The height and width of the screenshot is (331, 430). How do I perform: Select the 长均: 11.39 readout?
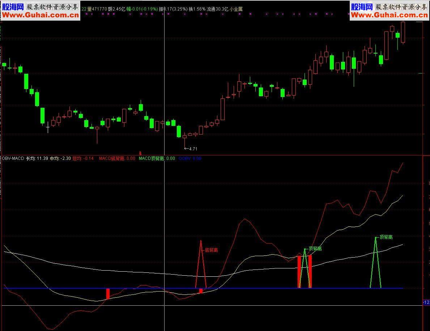click(x=37, y=158)
